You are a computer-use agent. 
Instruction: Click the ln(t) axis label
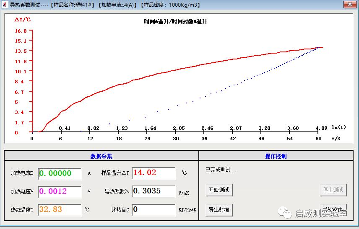(x=338, y=127)
